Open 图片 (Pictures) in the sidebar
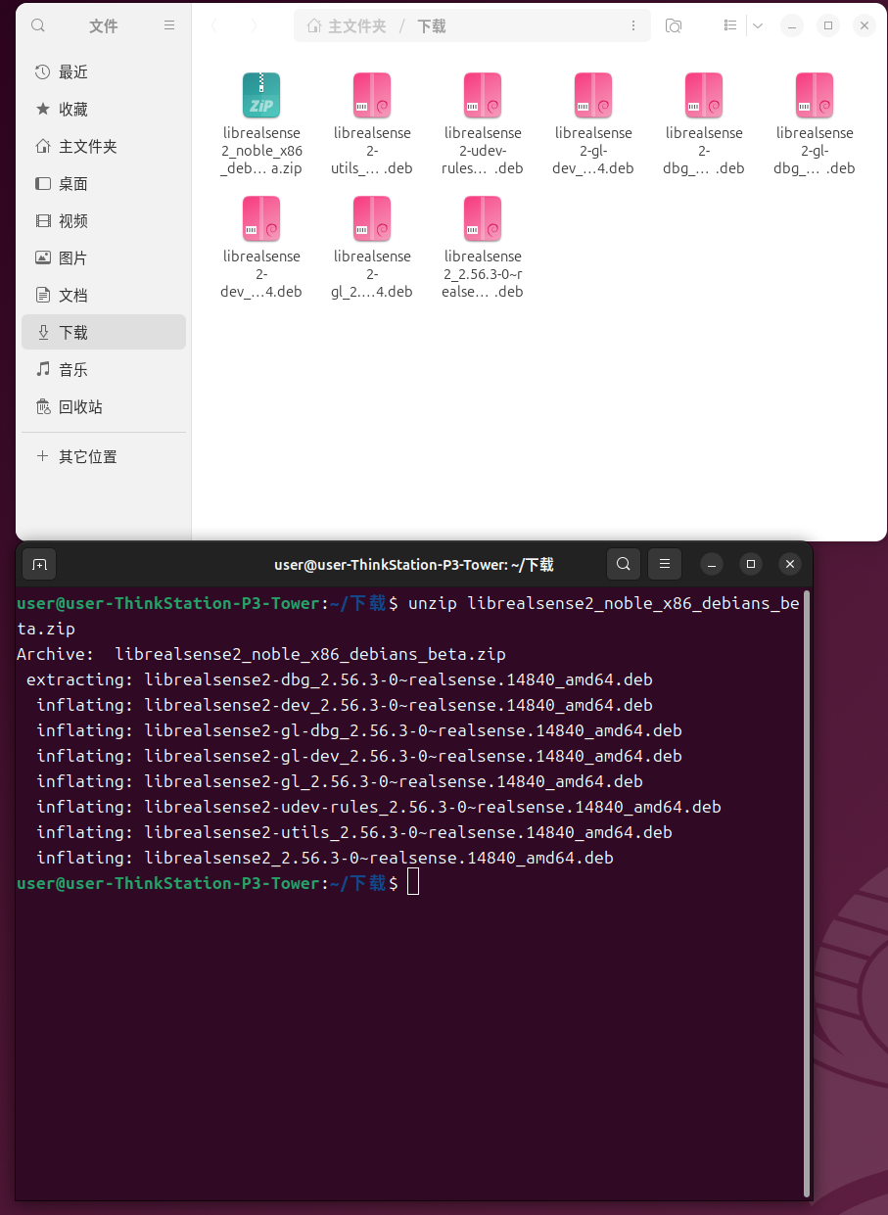 pos(103,257)
